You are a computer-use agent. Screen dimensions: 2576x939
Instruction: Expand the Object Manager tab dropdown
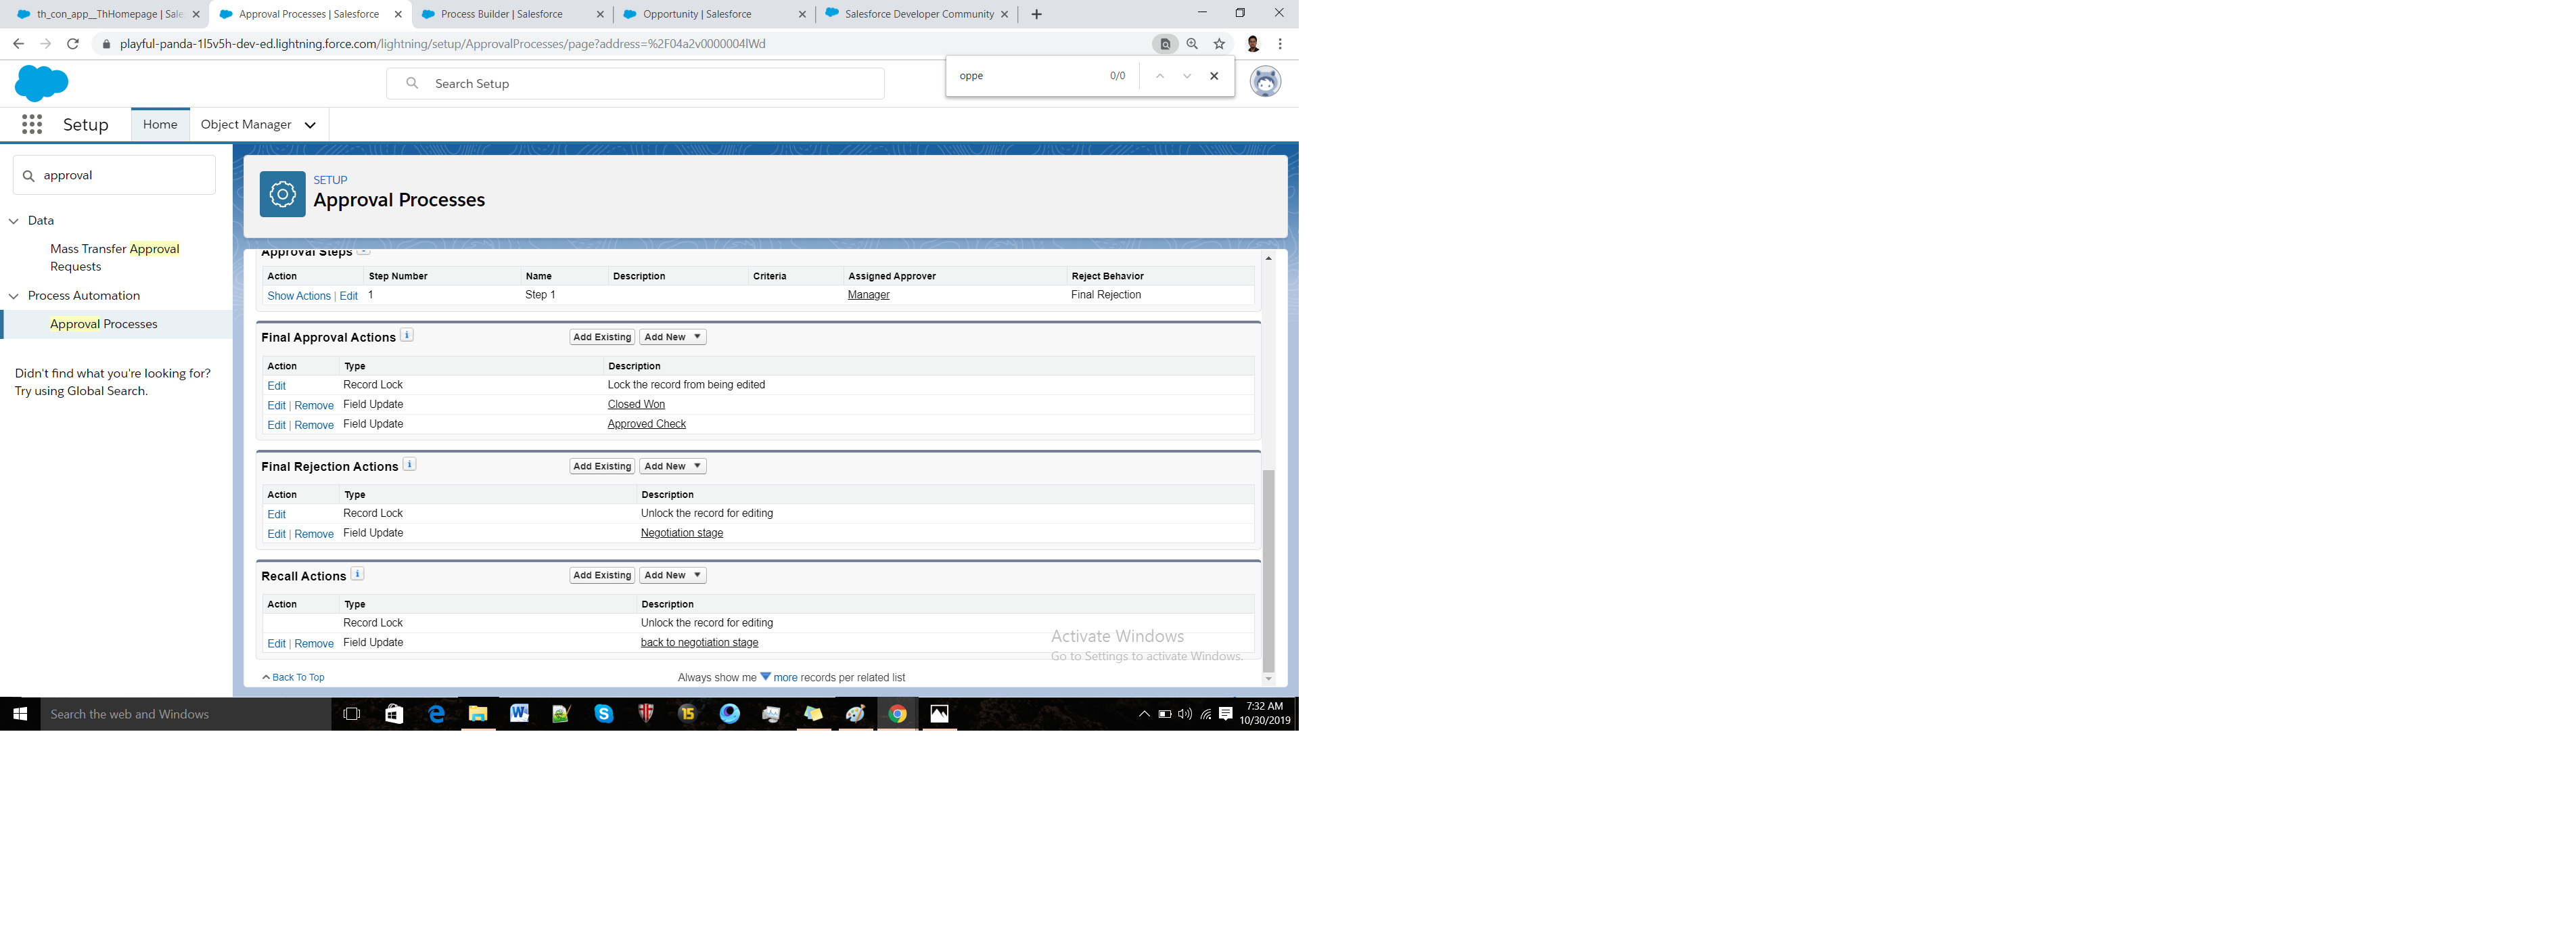coord(310,125)
